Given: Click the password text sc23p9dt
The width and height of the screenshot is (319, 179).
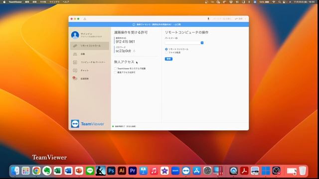Looking at the screenshot, I should (123, 51).
